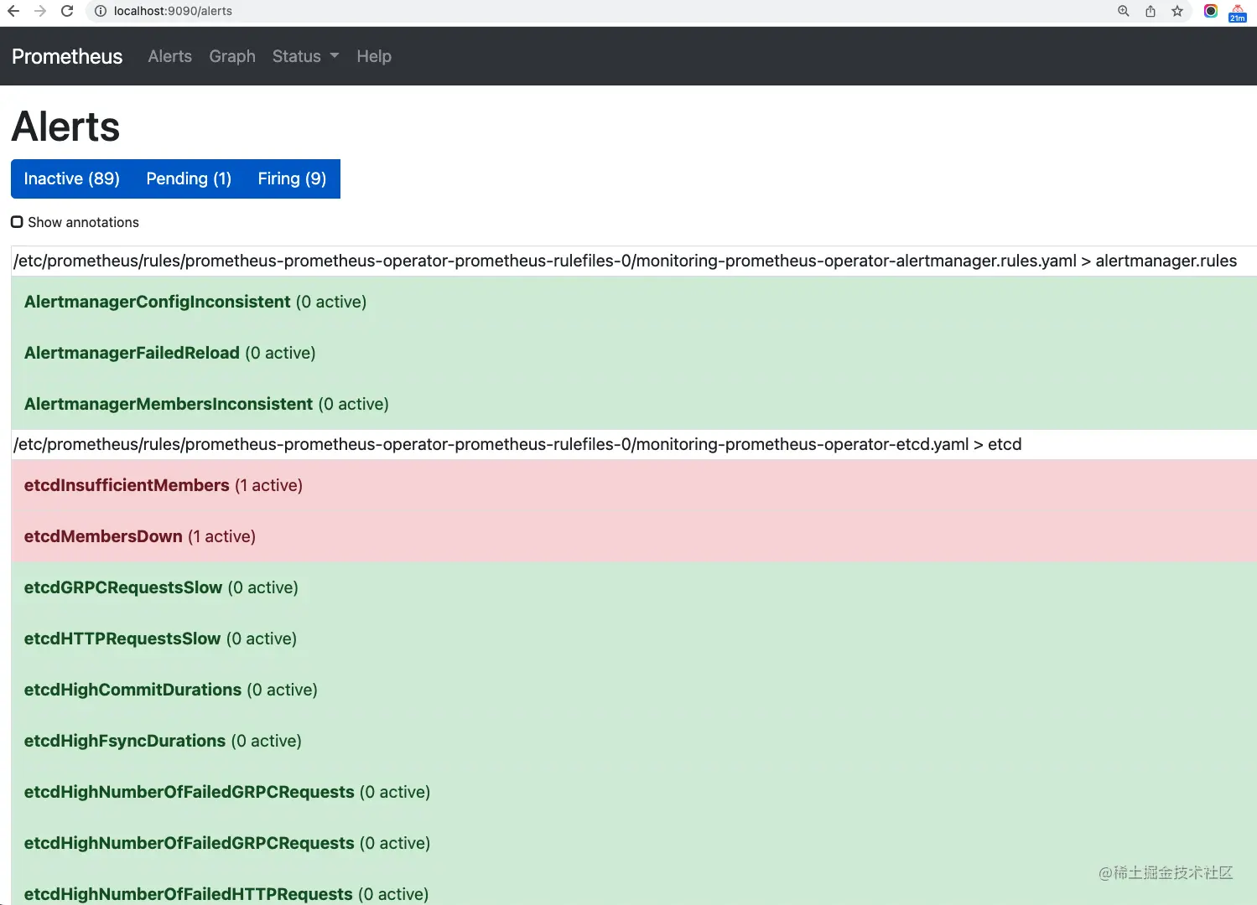Expand the AlertmanagerMembersInconsistent alert row
This screenshot has width=1257, height=905.
click(x=634, y=404)
